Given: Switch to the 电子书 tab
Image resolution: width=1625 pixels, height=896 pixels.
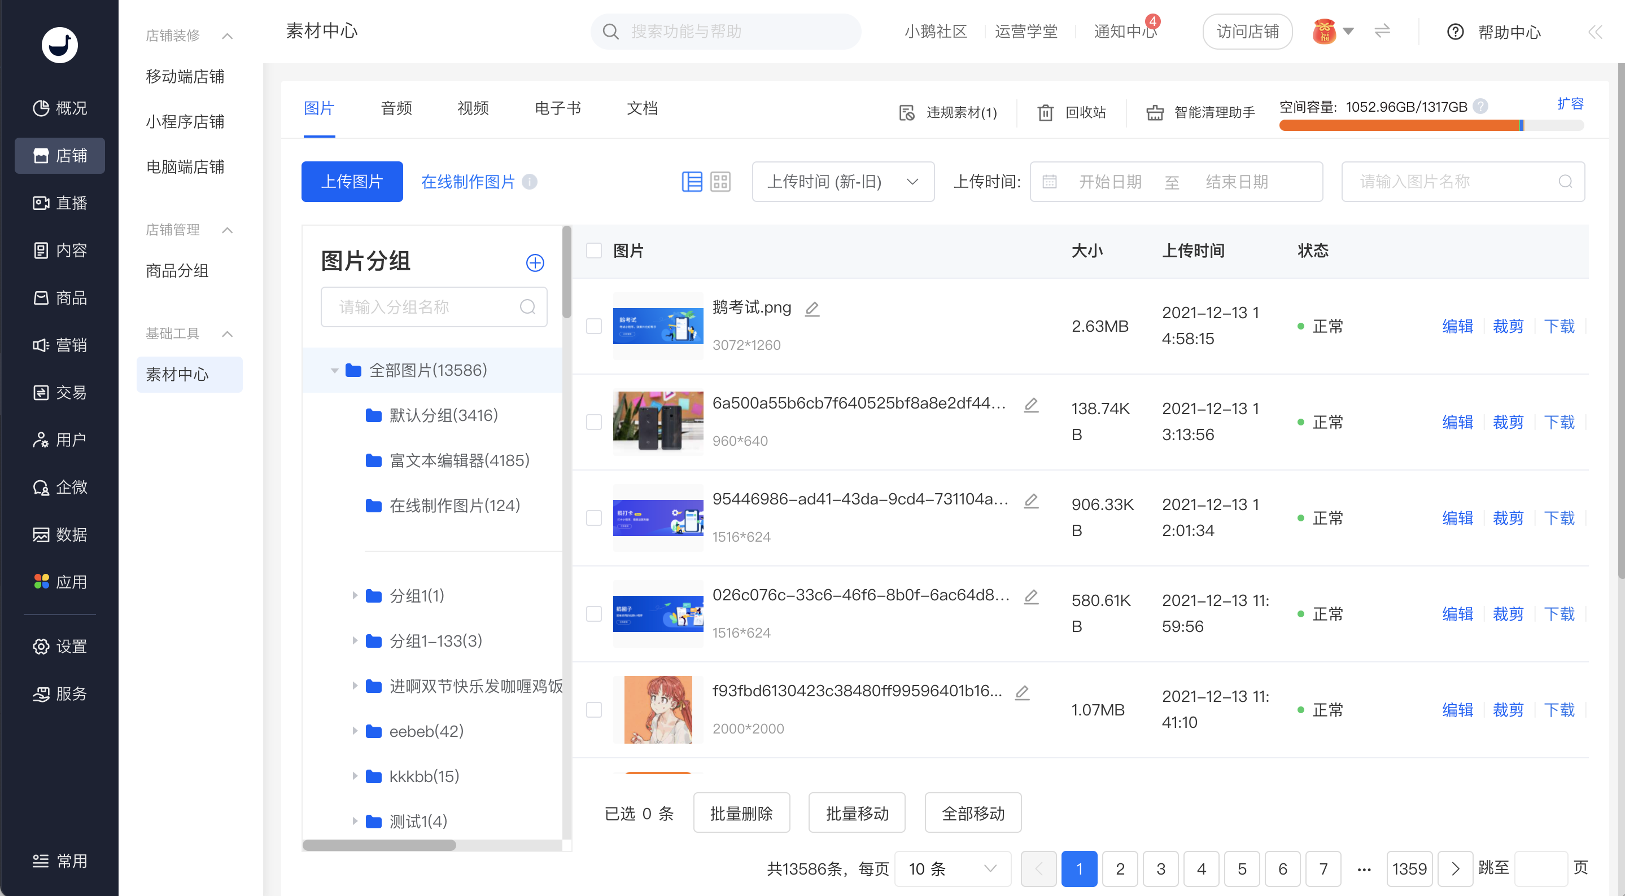Looking at the screenshot, I should 558,108.
